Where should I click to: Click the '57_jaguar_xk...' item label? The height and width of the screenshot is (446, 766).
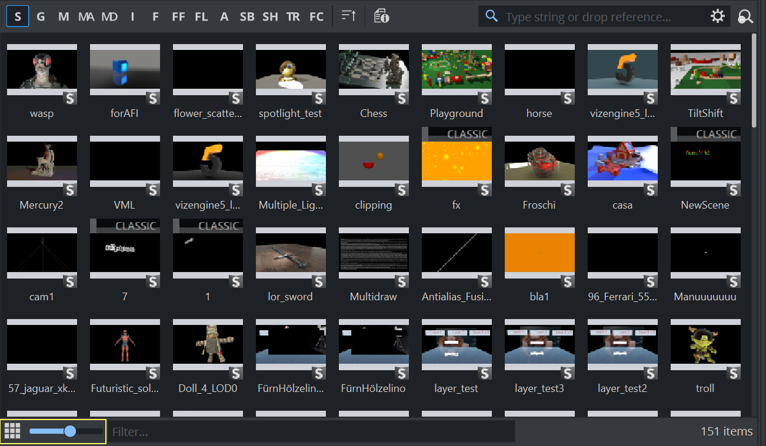[42, 388]
